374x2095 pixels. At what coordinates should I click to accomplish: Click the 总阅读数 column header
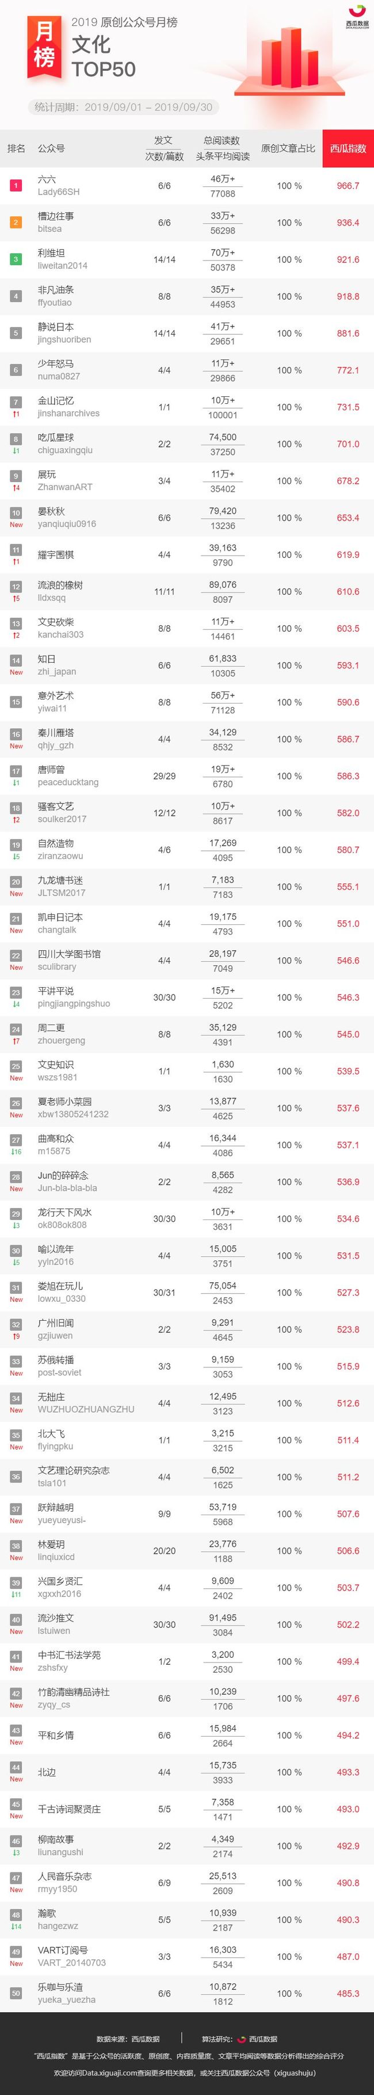[x=222, y=141]
